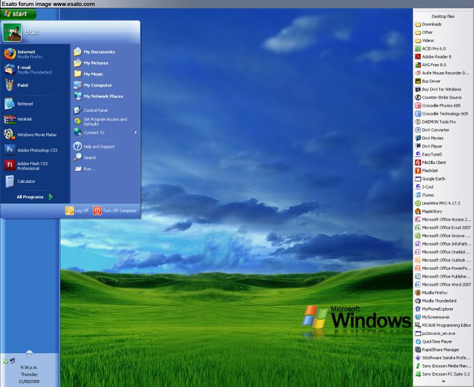The height and width of the screenshot is (387, 474).
Task: Open Microsoft Office Excel 2007 shortcut
Action: click(443, 228)
